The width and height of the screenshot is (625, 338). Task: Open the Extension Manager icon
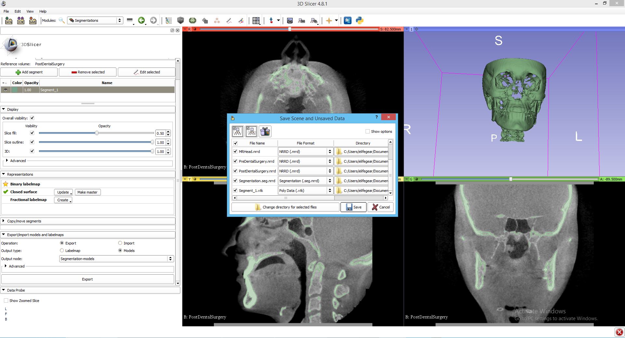click(x=348, y=20)
